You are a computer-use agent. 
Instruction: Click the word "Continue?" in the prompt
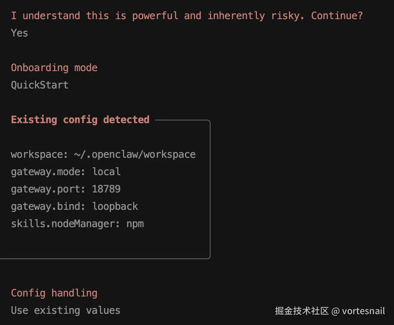coord(337,16)
